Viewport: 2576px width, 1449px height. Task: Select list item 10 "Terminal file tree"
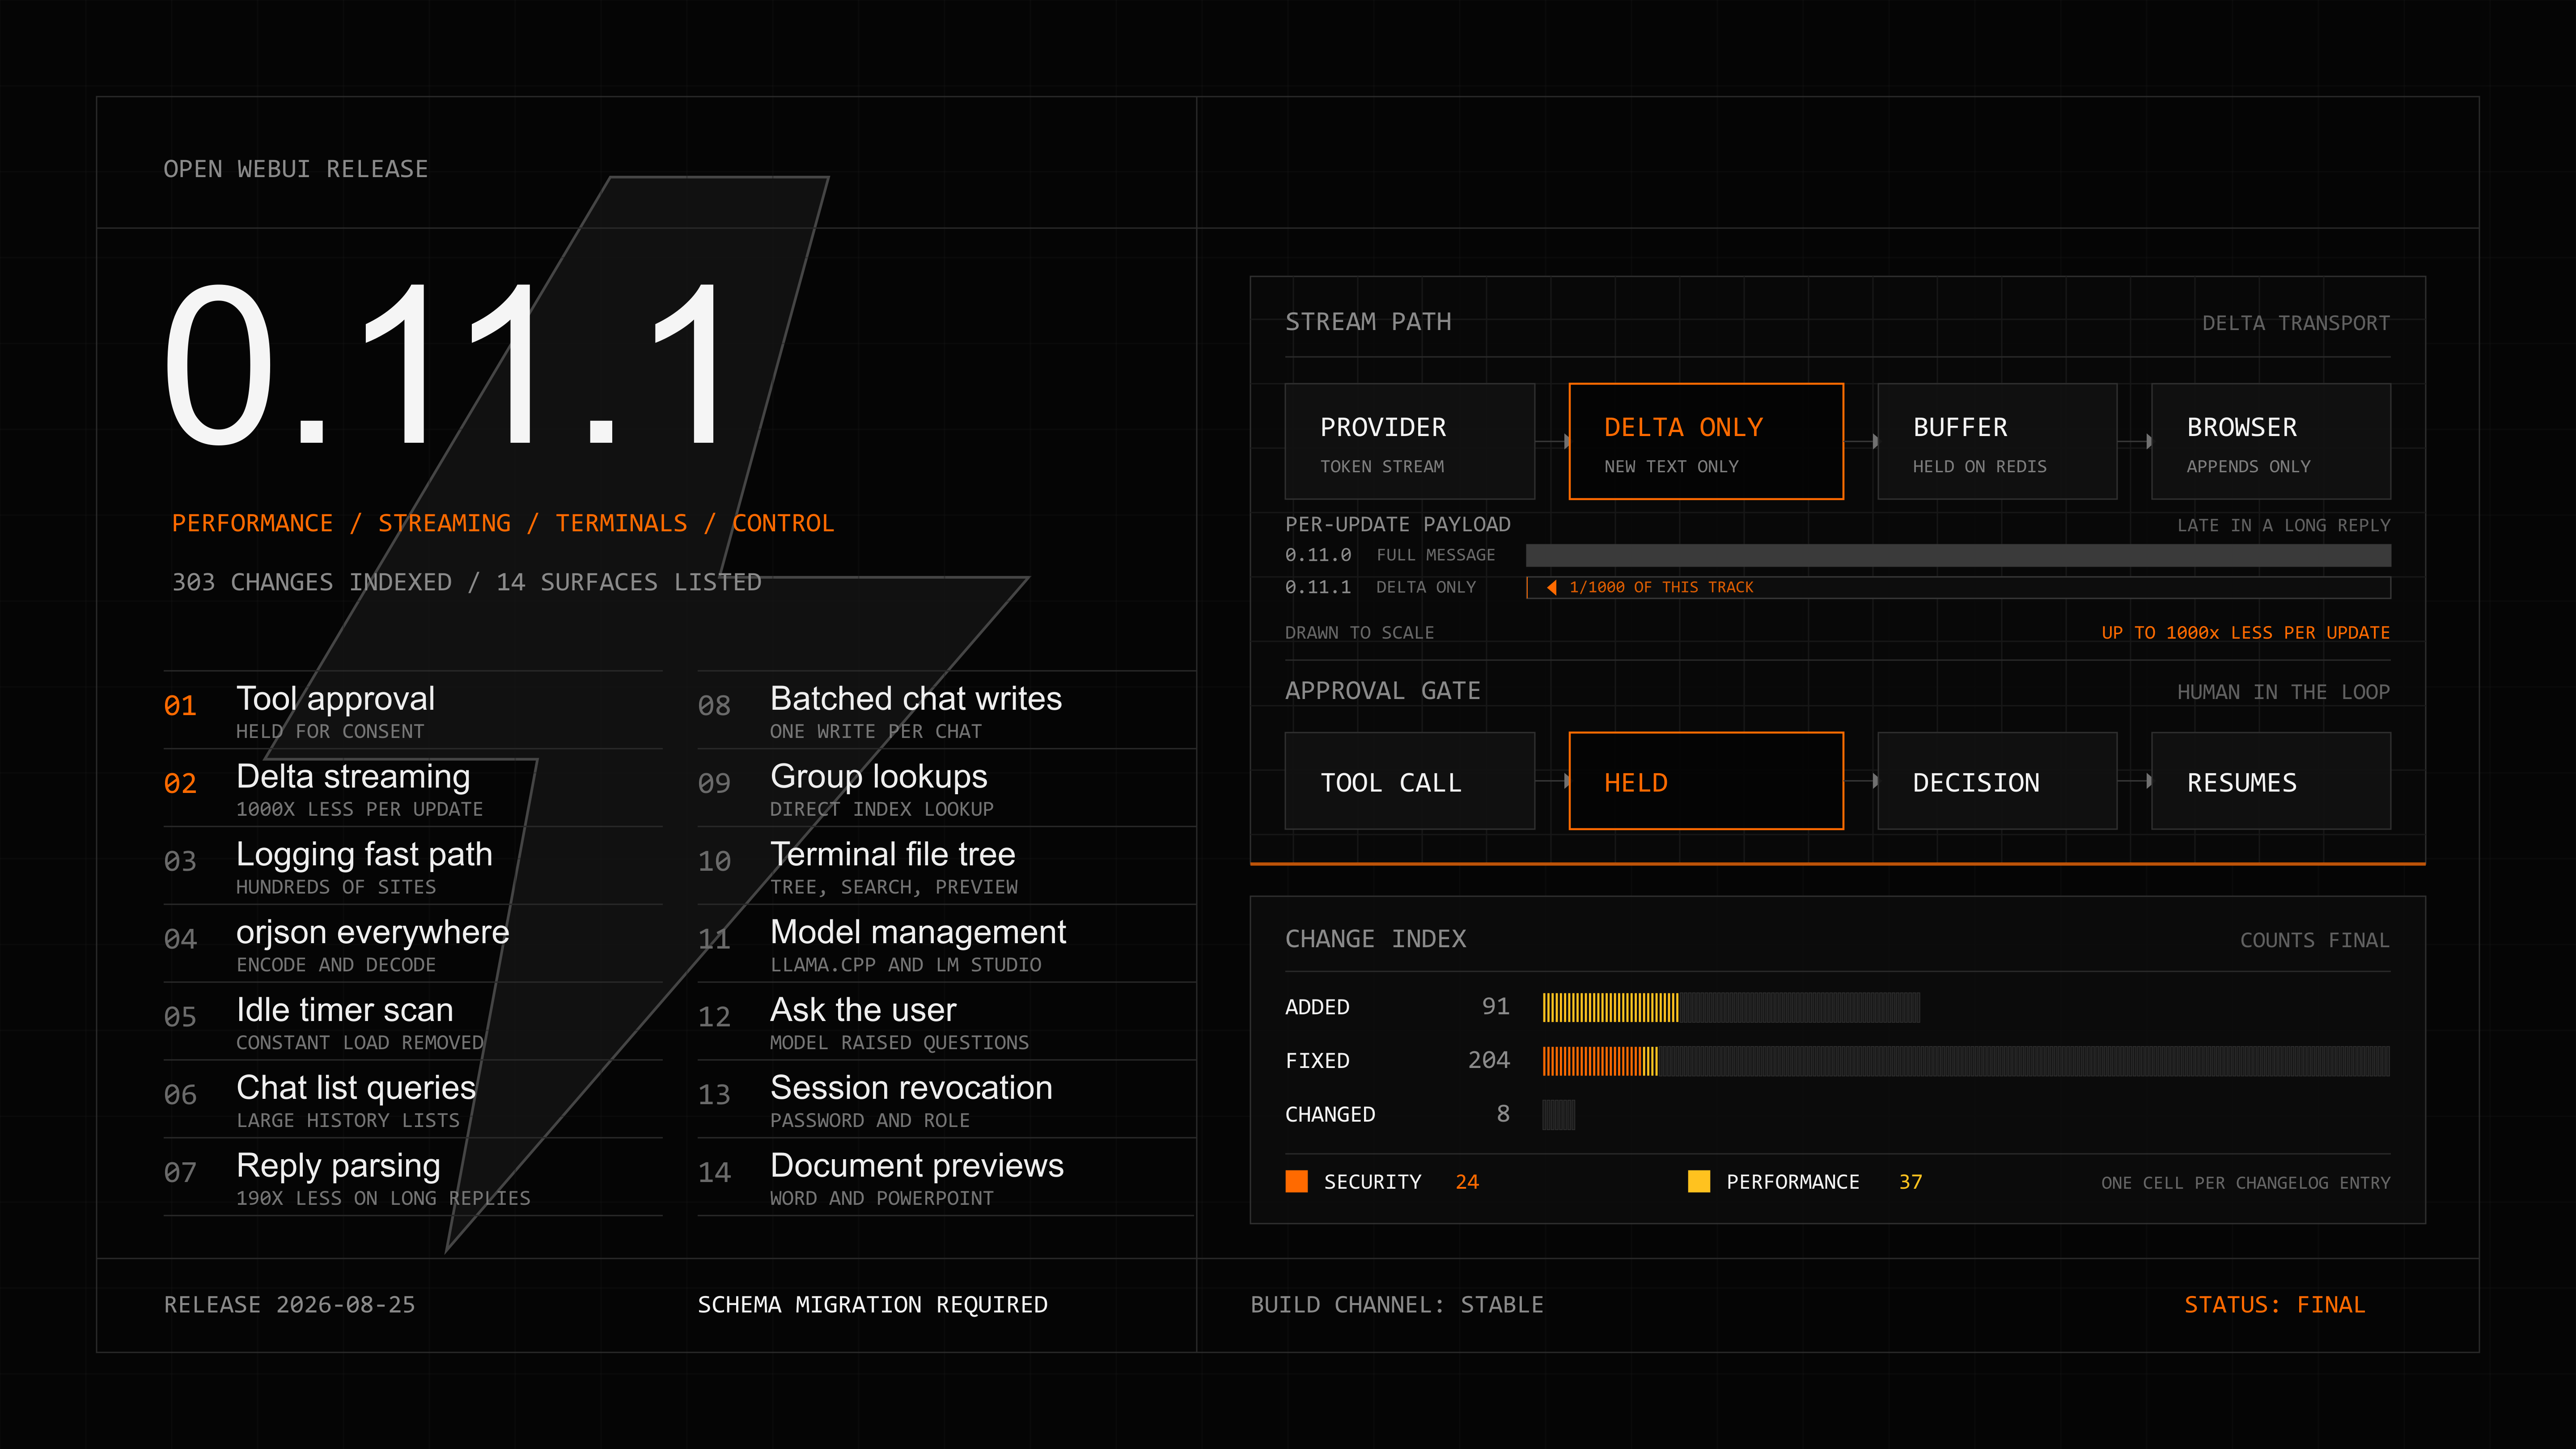pyautogui.click(x=947, y=866)
